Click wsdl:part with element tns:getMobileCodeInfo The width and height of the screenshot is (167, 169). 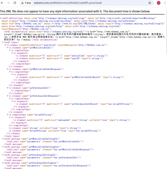(45, 141)
